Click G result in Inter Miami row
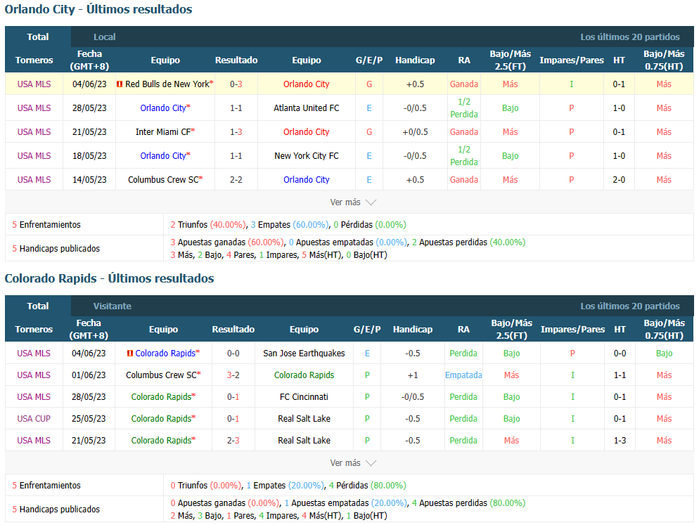This screenshot has width=699, height=525. [x=369, y=132]
